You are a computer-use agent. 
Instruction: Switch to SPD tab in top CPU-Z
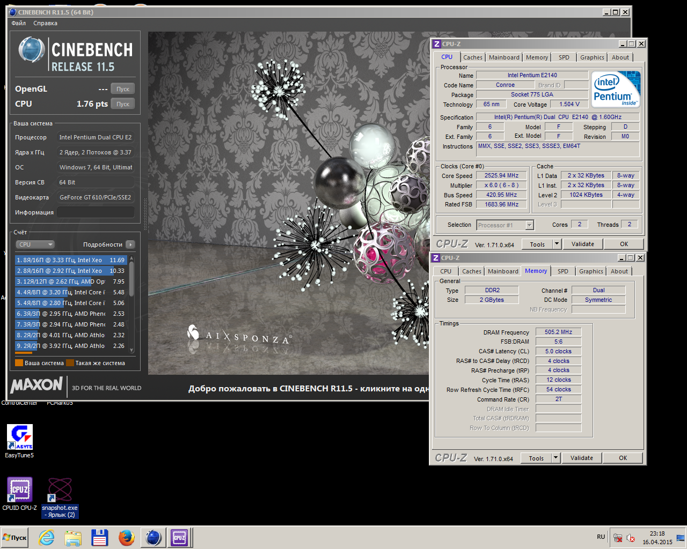pos(564,57)
